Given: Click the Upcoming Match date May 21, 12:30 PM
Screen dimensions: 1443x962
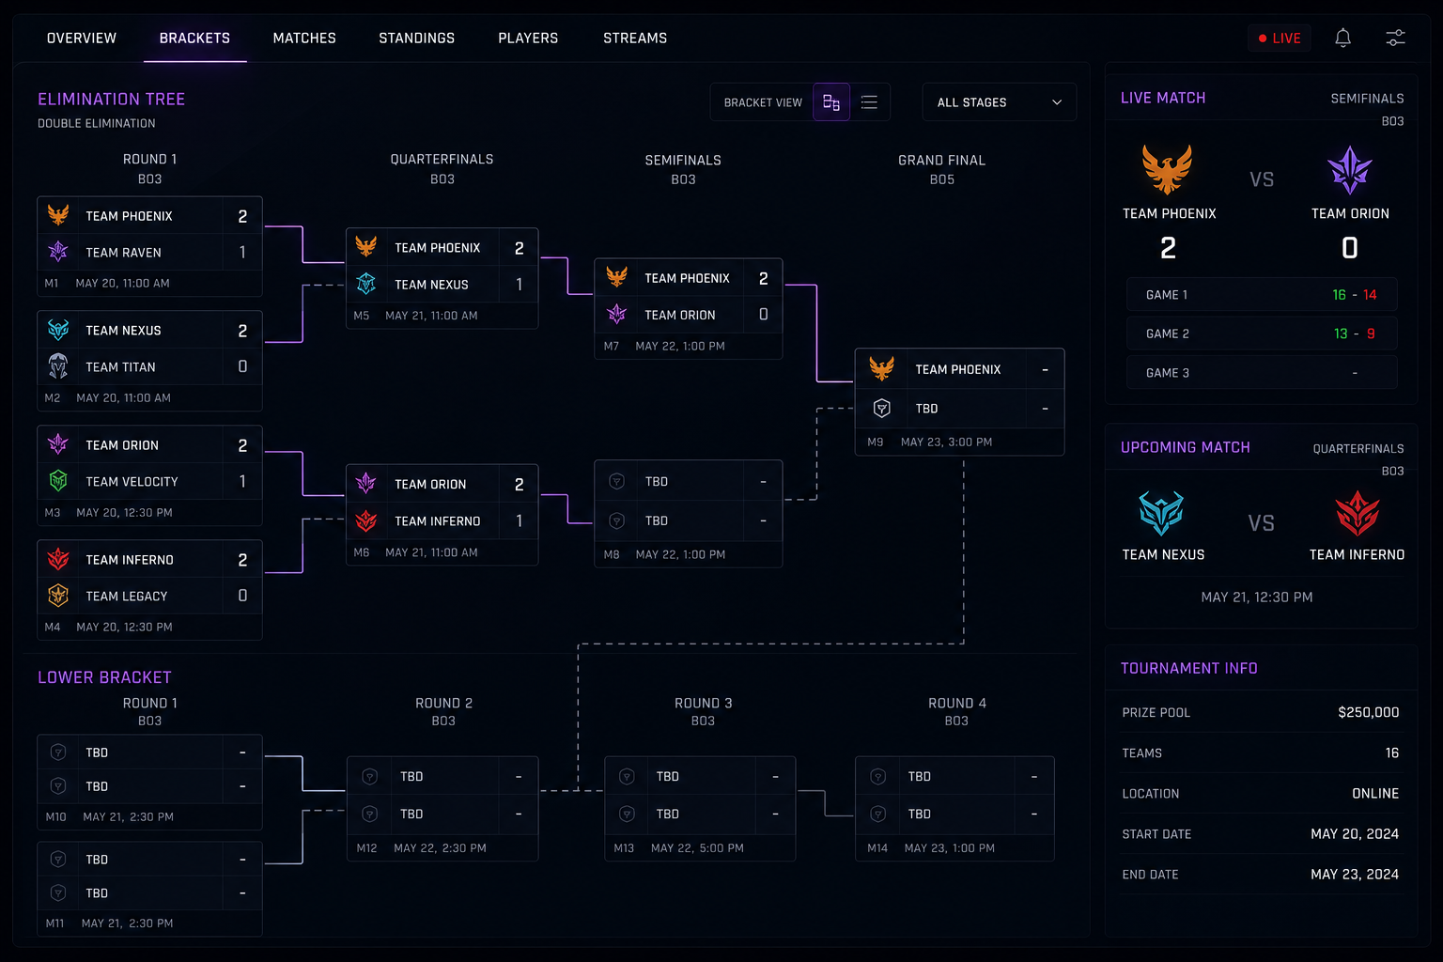Looking at the screenshot, I should [1257, 597].
